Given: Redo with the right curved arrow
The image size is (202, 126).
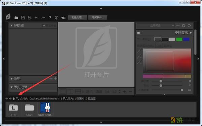Looking at the screenshot, I should 43,17.
